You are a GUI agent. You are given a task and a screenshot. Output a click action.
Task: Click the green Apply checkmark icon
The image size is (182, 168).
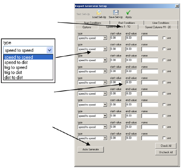[x=128, y=13]
